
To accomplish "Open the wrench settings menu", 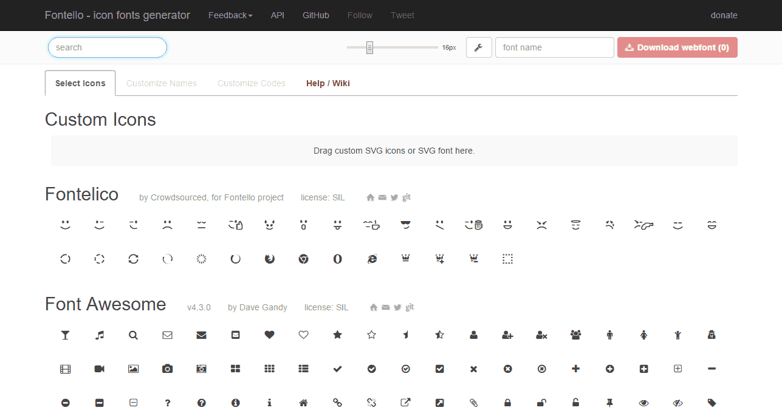I will 479,47.
